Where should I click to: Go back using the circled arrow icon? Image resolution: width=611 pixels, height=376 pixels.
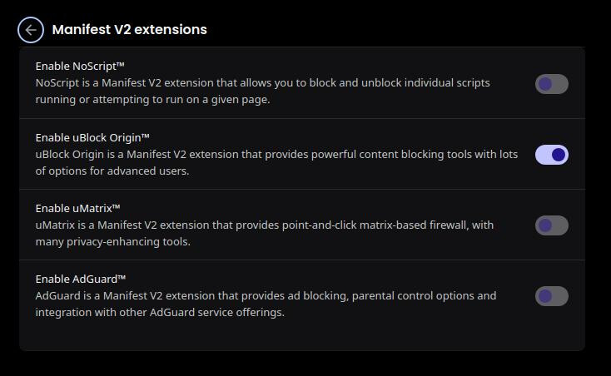click(x=31, y=30)
